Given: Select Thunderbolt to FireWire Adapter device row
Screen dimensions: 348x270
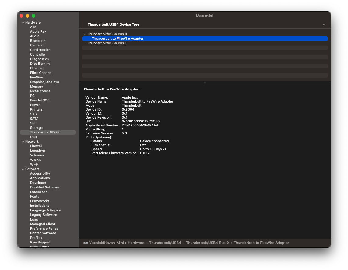Looking at the screenshot, I should (205, 39).
